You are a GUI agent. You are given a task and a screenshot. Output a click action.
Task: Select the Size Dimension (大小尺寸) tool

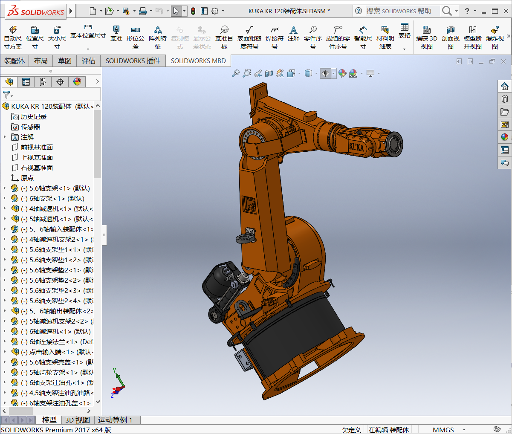click(x=57, y=37)
